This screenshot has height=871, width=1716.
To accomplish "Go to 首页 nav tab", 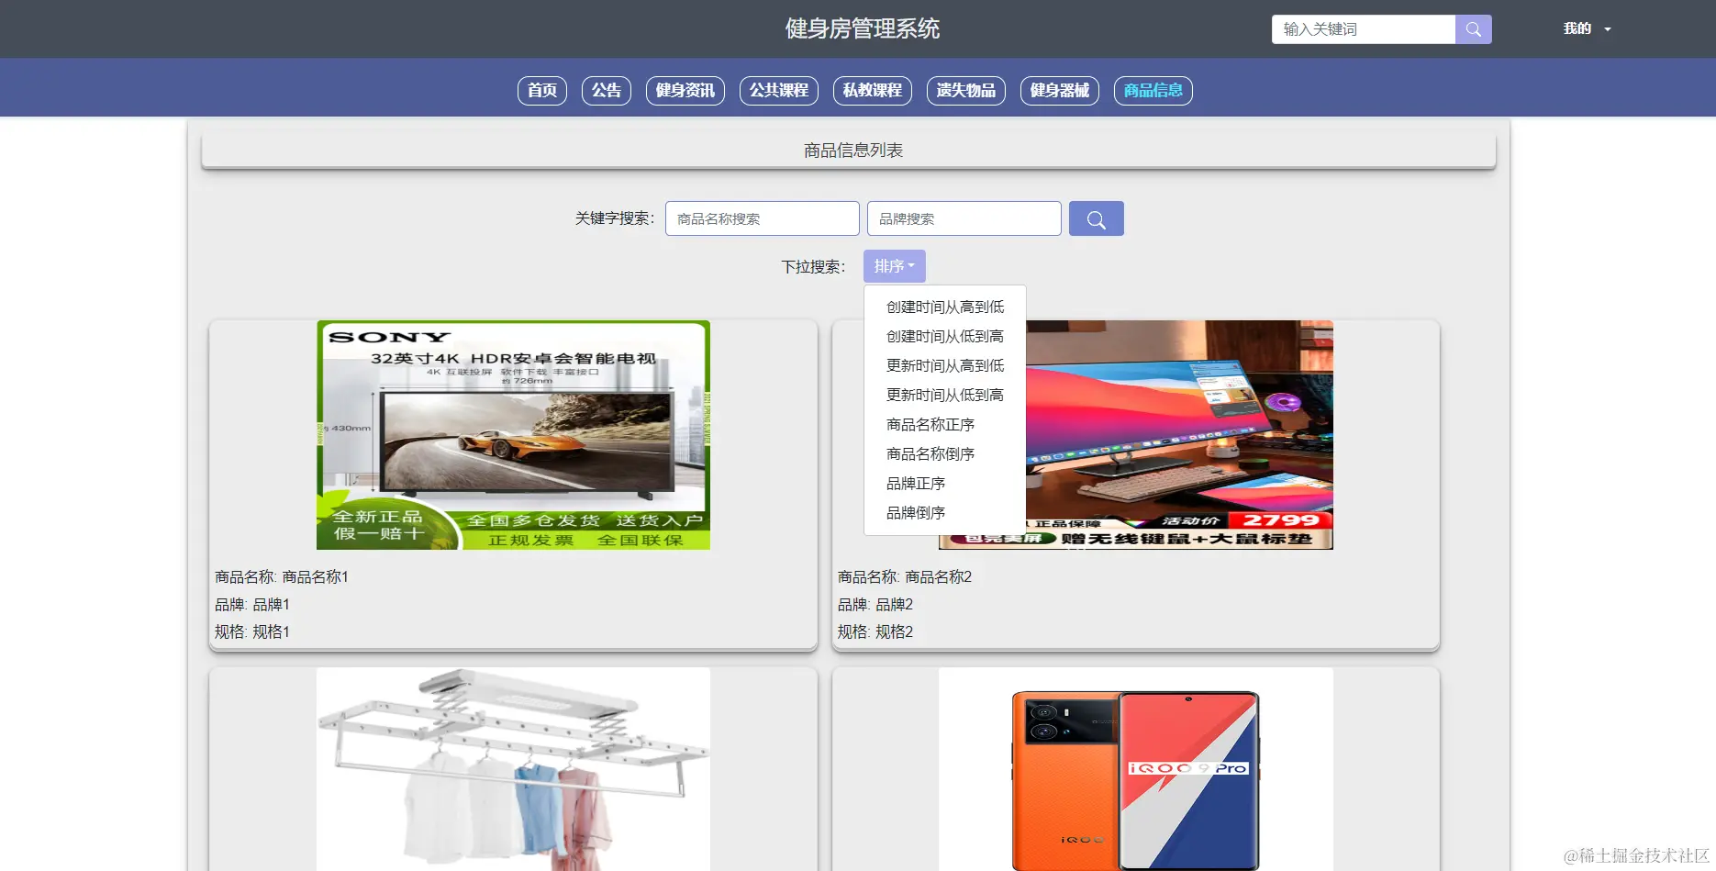I will point(542,90).
